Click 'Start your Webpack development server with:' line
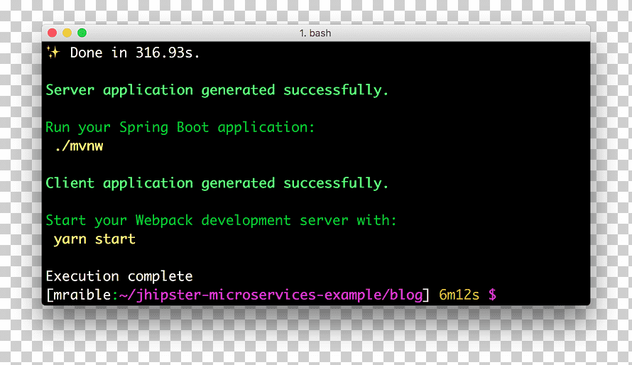Image resolution: width=632 pixels, height=365 pixels. pyautogui.click(x=221, y=220)
